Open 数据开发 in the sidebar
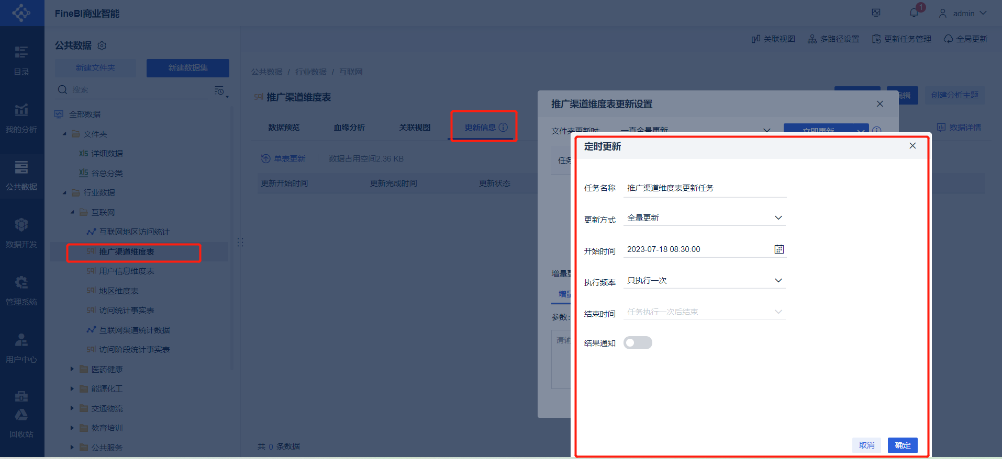 click(21, 234)
